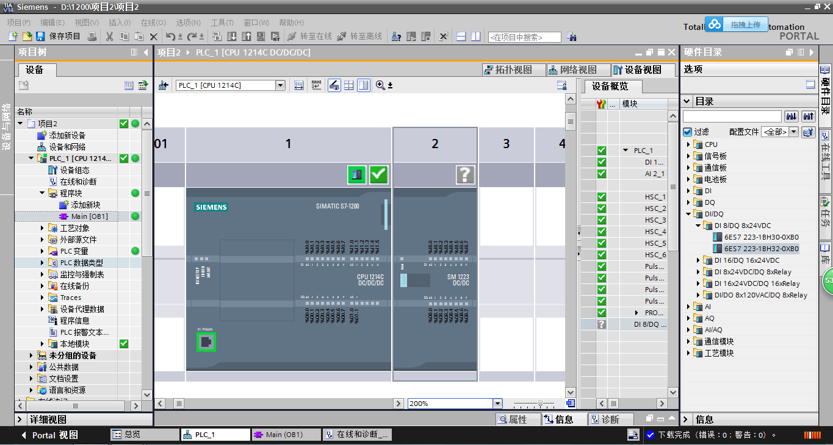The width and height of the screenshot is (833, 445).
Task: Toggle the Filter (过滤) checkbox in hardware catalog
Action: pyautogui.click(x=688, y=132)
